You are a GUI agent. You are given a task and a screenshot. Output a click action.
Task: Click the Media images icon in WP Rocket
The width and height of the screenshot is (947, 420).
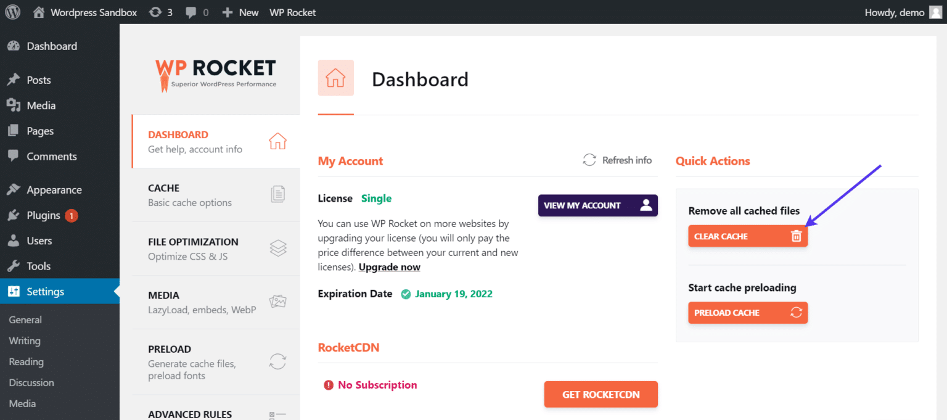pos(278,302)
